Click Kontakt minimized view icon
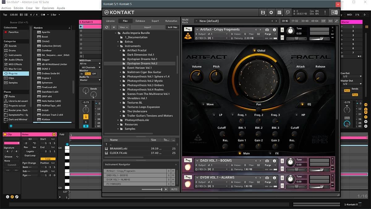371x209 pixels. click(288, 12)
